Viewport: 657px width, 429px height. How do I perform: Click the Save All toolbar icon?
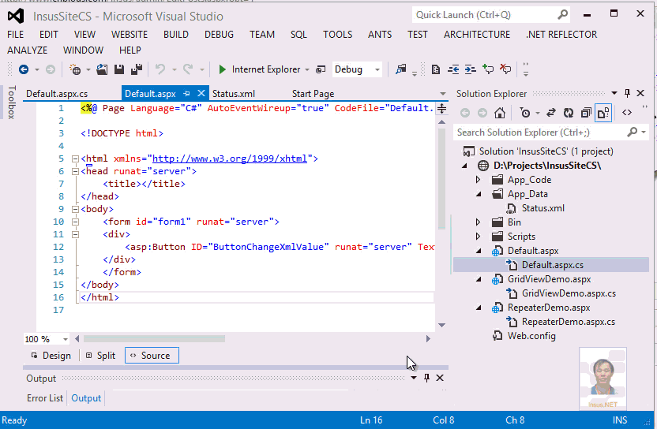[137, 69]
